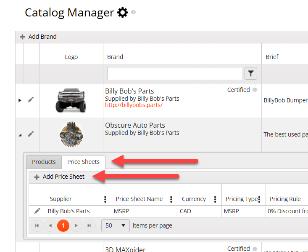Click the Price Sheet Name column header
The height and width of the screenshot is (252, 308).
coord(139,199)
